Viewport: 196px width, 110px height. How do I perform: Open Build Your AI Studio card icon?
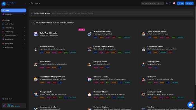(x=36, y=34)
